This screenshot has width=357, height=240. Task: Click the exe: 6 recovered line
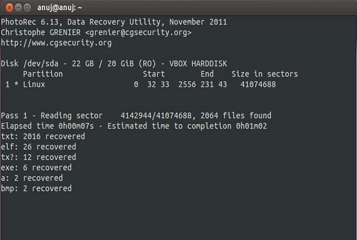coord(36,168)
